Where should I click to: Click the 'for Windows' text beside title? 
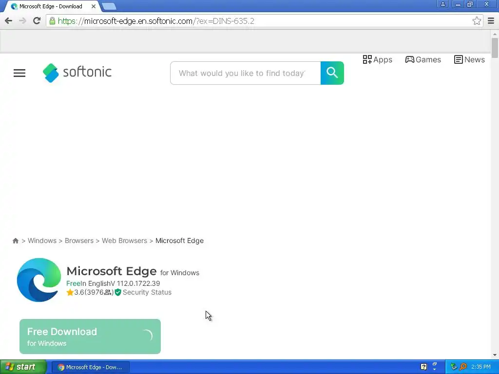[180, 273]
